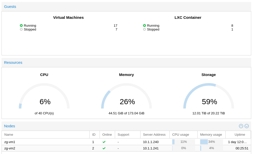Image resolution: width=253 pixels, height=154 pixels.
Task: Click the green online checkmark for zg-vm2
Action: 104,148
